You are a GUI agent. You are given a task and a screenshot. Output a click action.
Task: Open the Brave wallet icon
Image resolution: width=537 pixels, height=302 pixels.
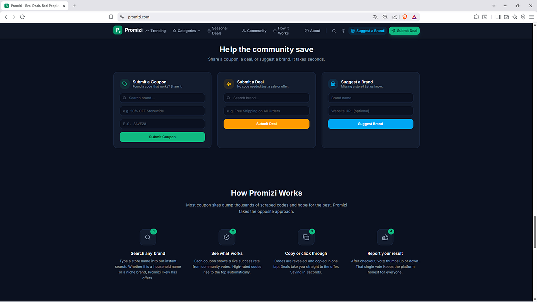[x=506, y=17]
